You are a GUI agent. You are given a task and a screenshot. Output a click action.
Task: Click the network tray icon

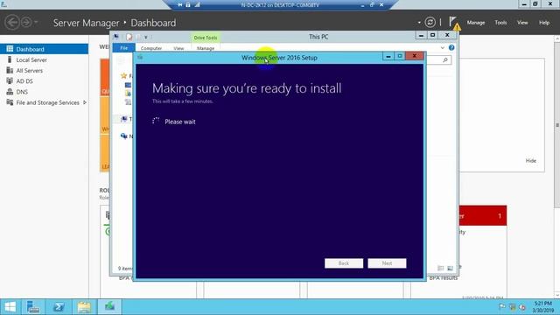(512, 307)
